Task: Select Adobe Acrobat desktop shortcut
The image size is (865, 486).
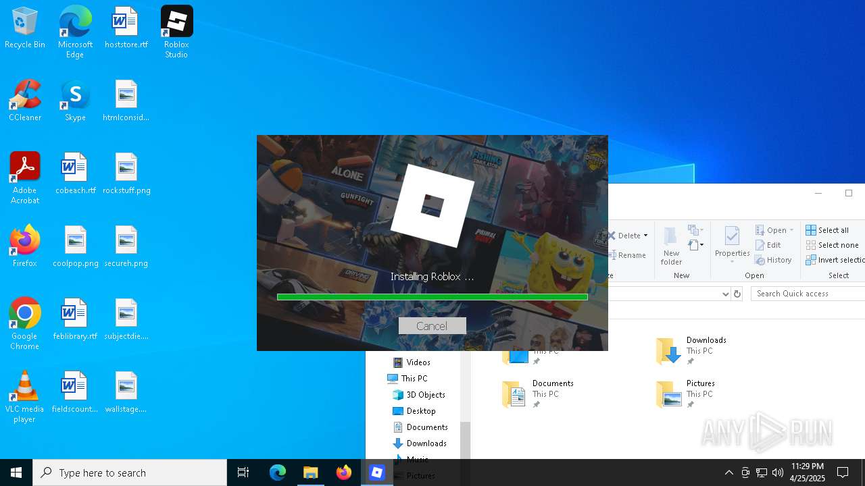Action: click(x=25, y=178)
